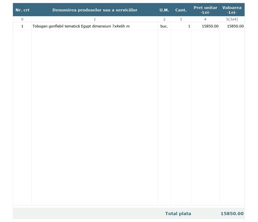Click column index '4' under Pret unitar
Image resolution: width=258 pixels, height=222 pixels.
(x=205, y=19)
